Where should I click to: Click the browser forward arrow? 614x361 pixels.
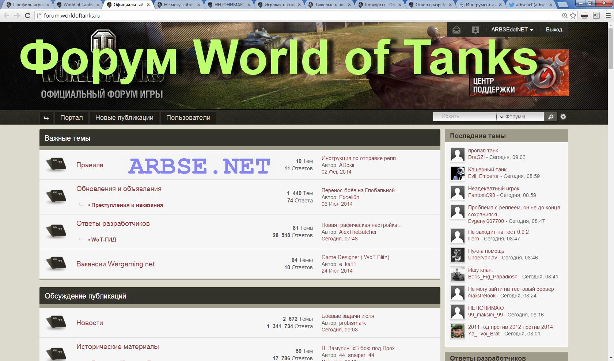[x=17, y=16]
